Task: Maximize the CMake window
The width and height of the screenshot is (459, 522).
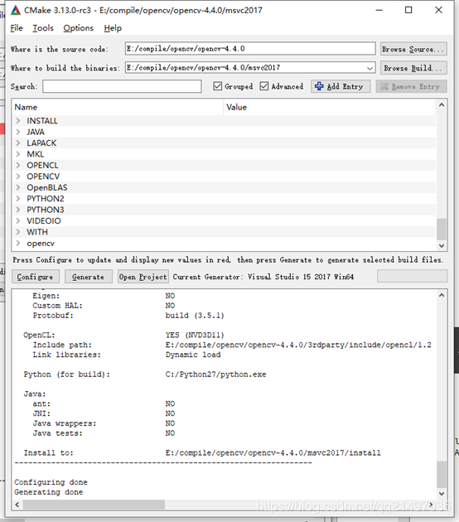Action: [x=408, y=10]
